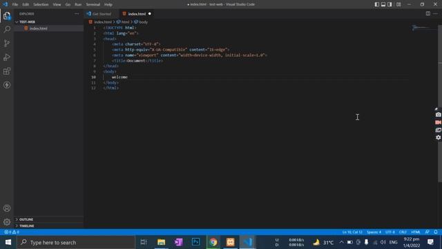Toggle secondary side bar layout icon
The width and height of the screenshot is (442, 249).
pos(390,4)
